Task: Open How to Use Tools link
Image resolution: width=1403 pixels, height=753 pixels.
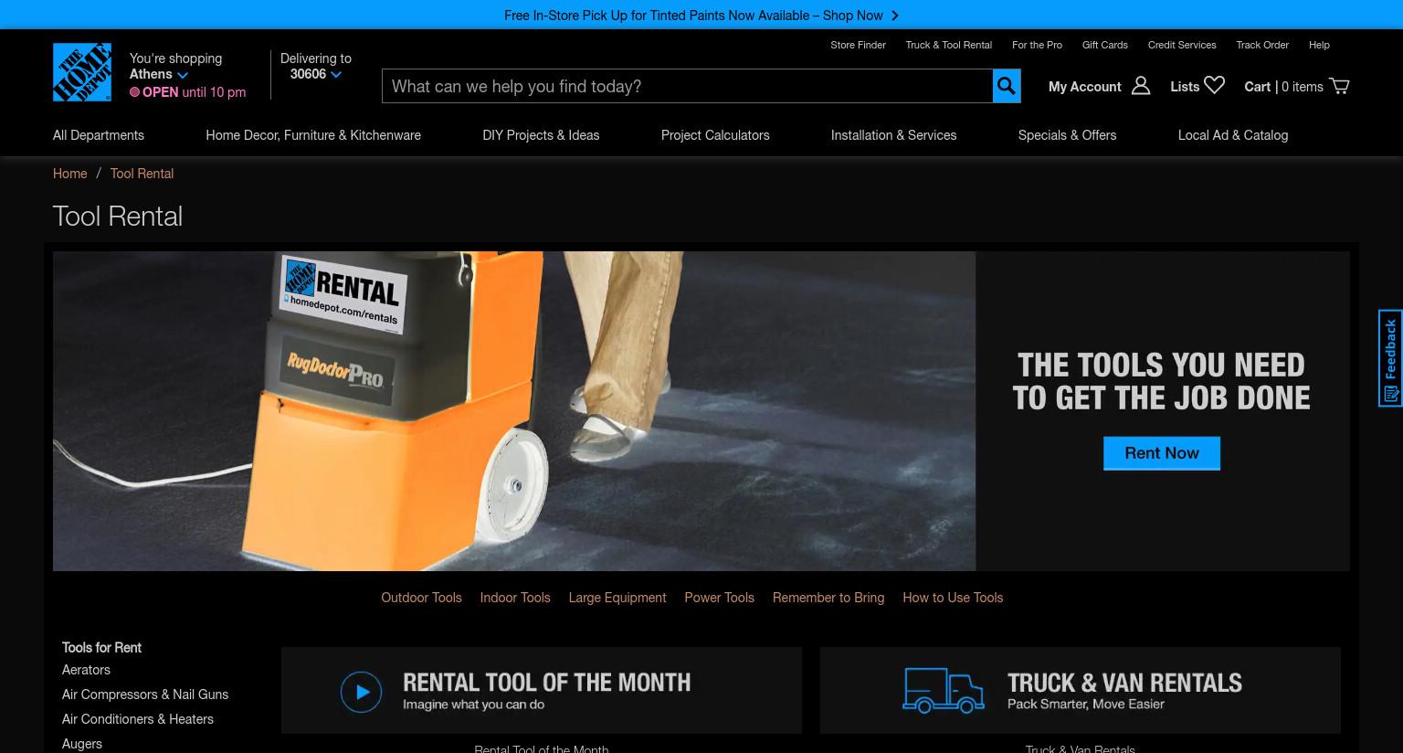Action: [x=953, y=598]
